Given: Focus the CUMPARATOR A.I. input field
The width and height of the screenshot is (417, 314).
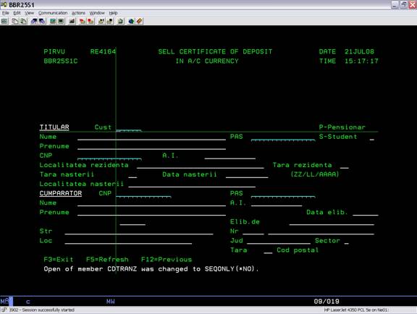Looking at the screenshot, I should [x=277, y=203].
